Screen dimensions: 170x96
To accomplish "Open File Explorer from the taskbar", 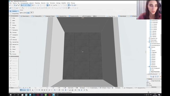I will [x=22, y=95].
